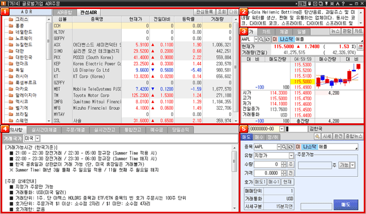Click the 10-level quote icon beside change rate
The width and height of the screenshot is (366, 214).
point(360,47)
